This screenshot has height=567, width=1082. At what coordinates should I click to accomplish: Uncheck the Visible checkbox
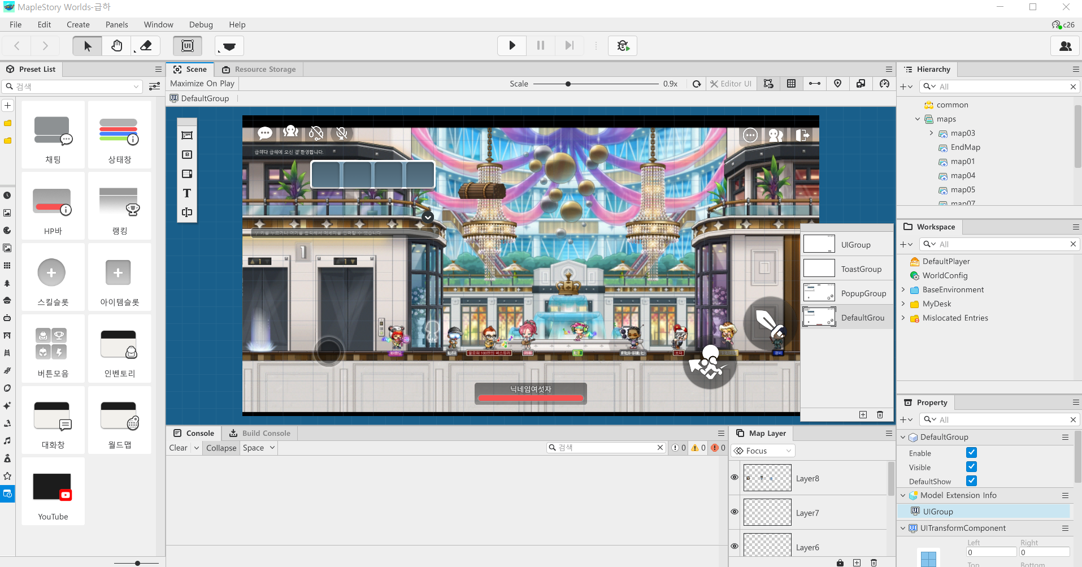tap(972, 467)
